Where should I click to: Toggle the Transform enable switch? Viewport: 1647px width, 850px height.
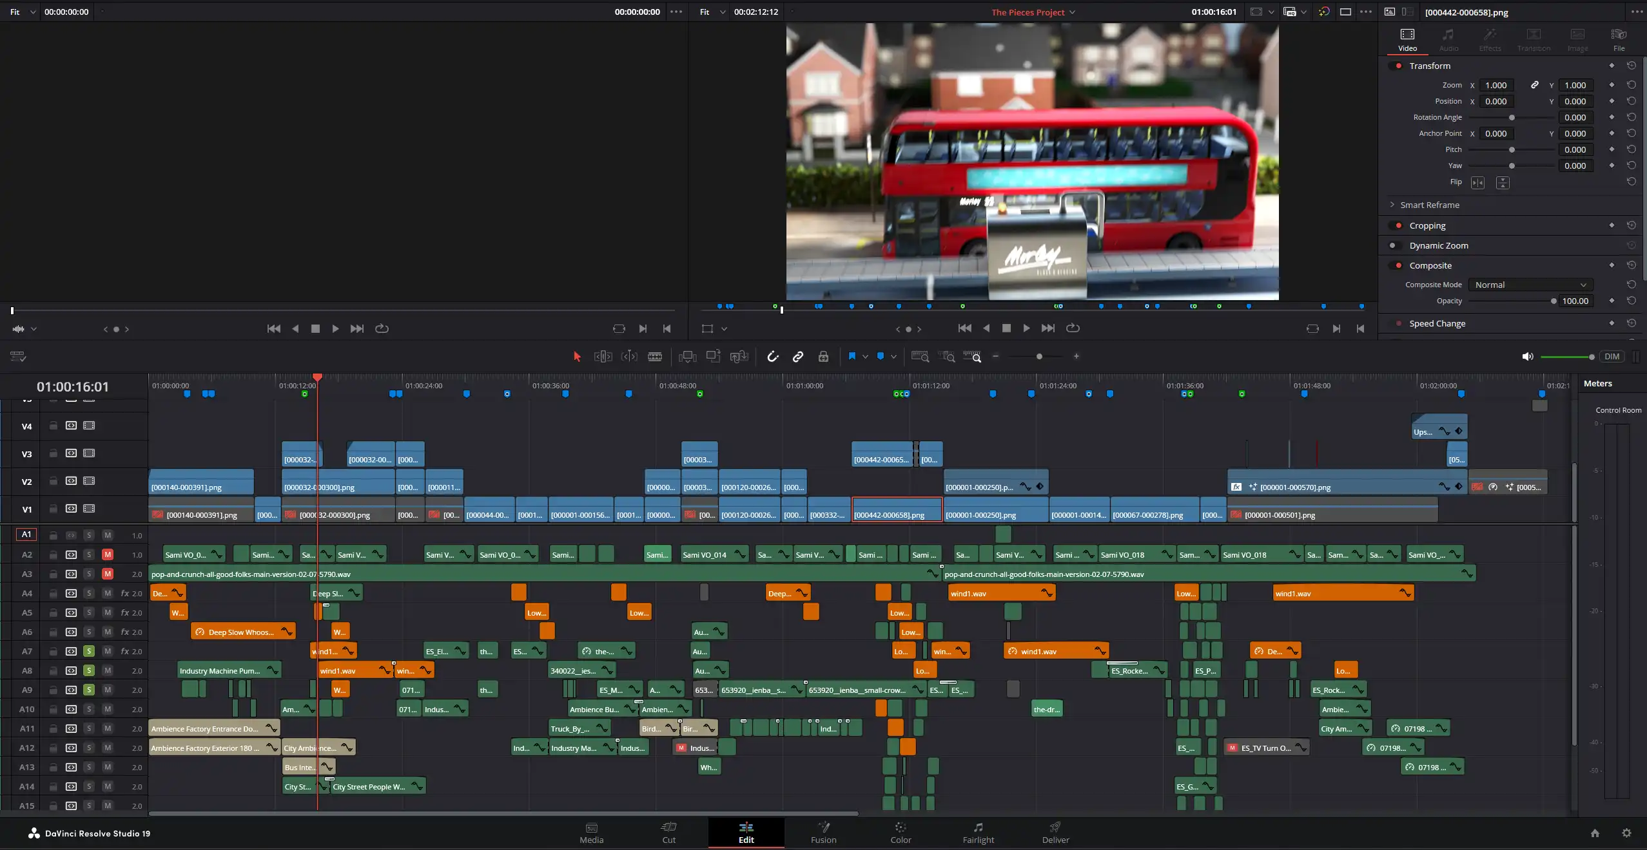pos(1396,66)
